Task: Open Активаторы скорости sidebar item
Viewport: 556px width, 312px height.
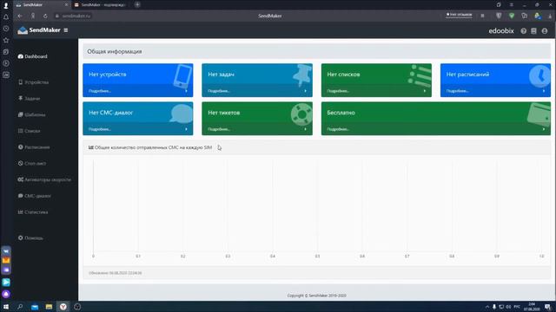Action: [44, 180]
